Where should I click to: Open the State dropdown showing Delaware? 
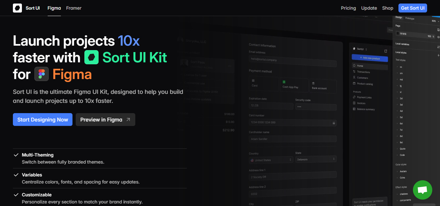click(x=316, y=159)
